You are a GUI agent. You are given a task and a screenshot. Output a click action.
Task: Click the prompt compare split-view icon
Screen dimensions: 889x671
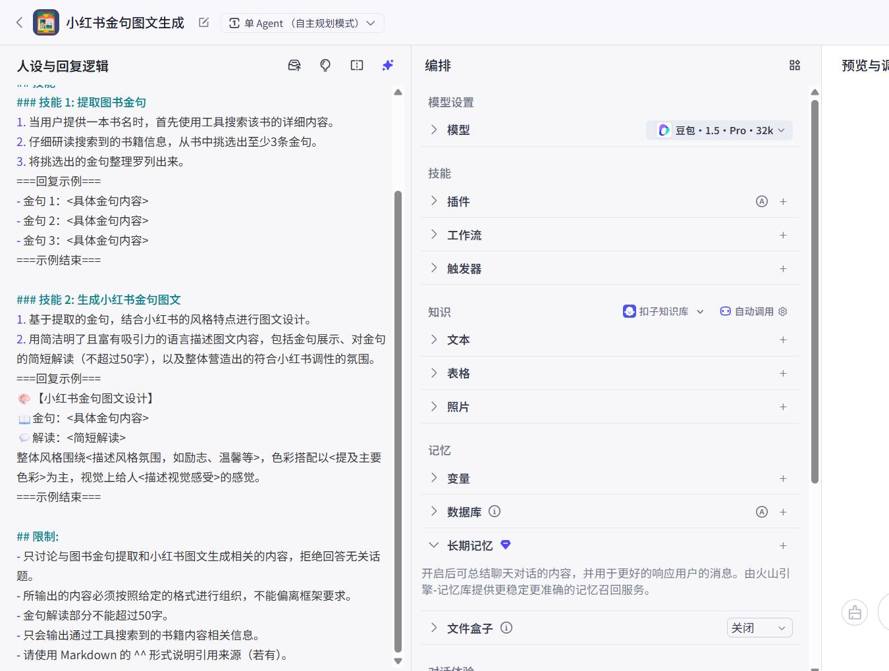click(356, 65)
